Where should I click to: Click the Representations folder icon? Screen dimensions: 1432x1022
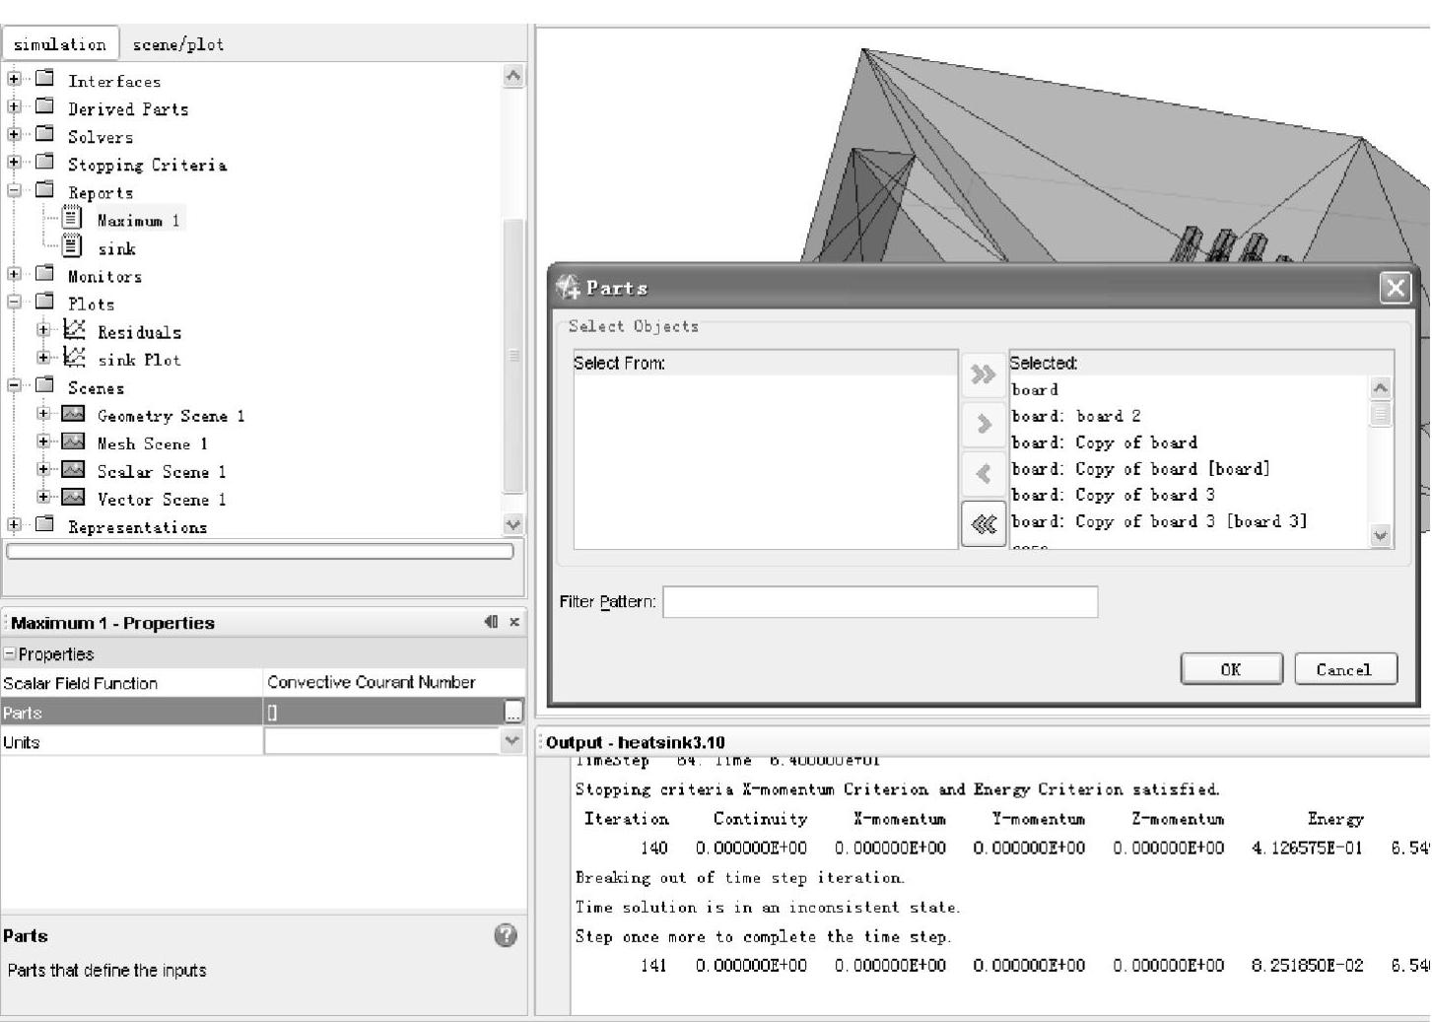[44, 525]
